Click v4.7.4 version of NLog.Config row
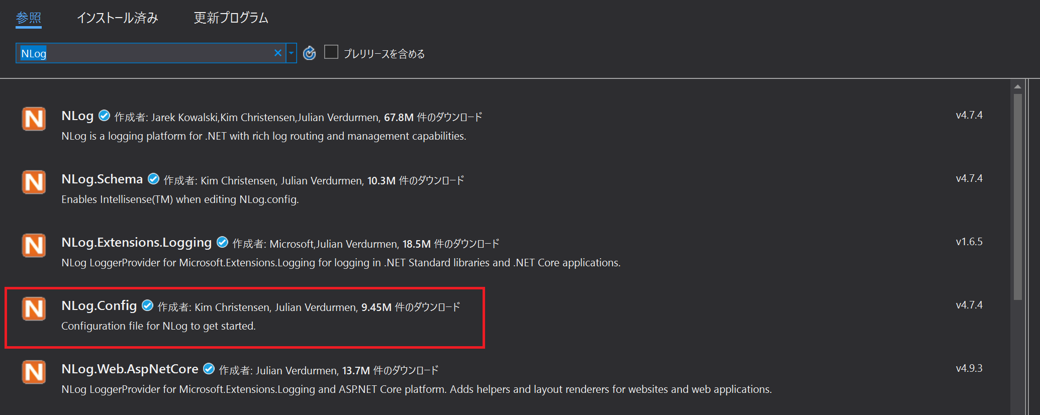The image size is (1040, 415). (x=969, y=305)
